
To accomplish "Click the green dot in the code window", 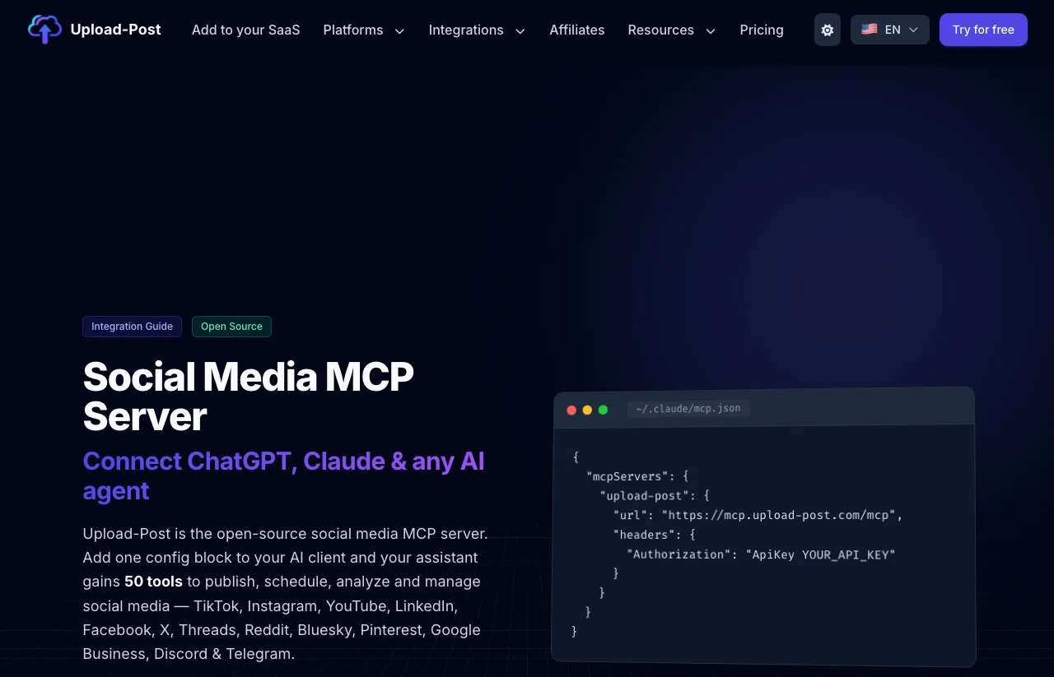I will [603, 410].
